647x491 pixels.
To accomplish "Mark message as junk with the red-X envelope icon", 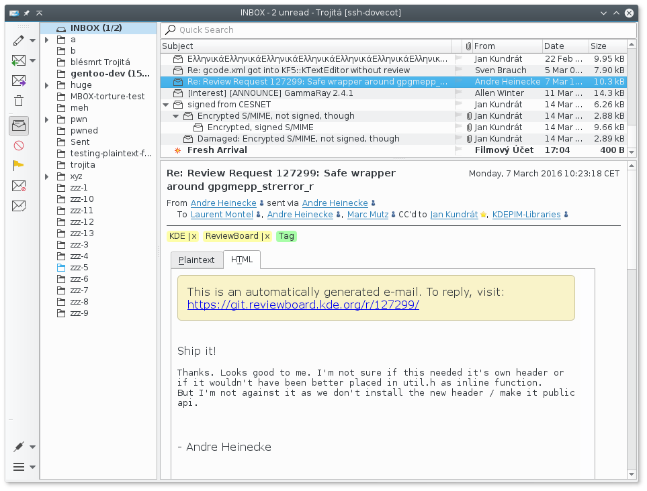I will coord(18,185).
